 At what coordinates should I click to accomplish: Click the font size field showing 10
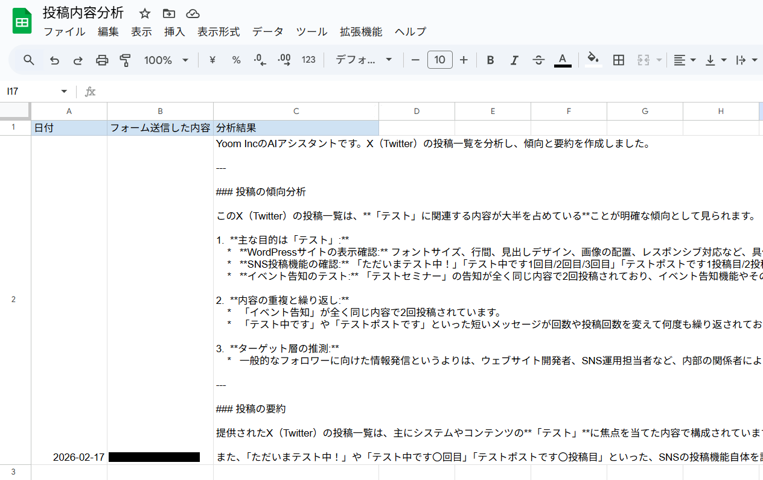(440, 60)
